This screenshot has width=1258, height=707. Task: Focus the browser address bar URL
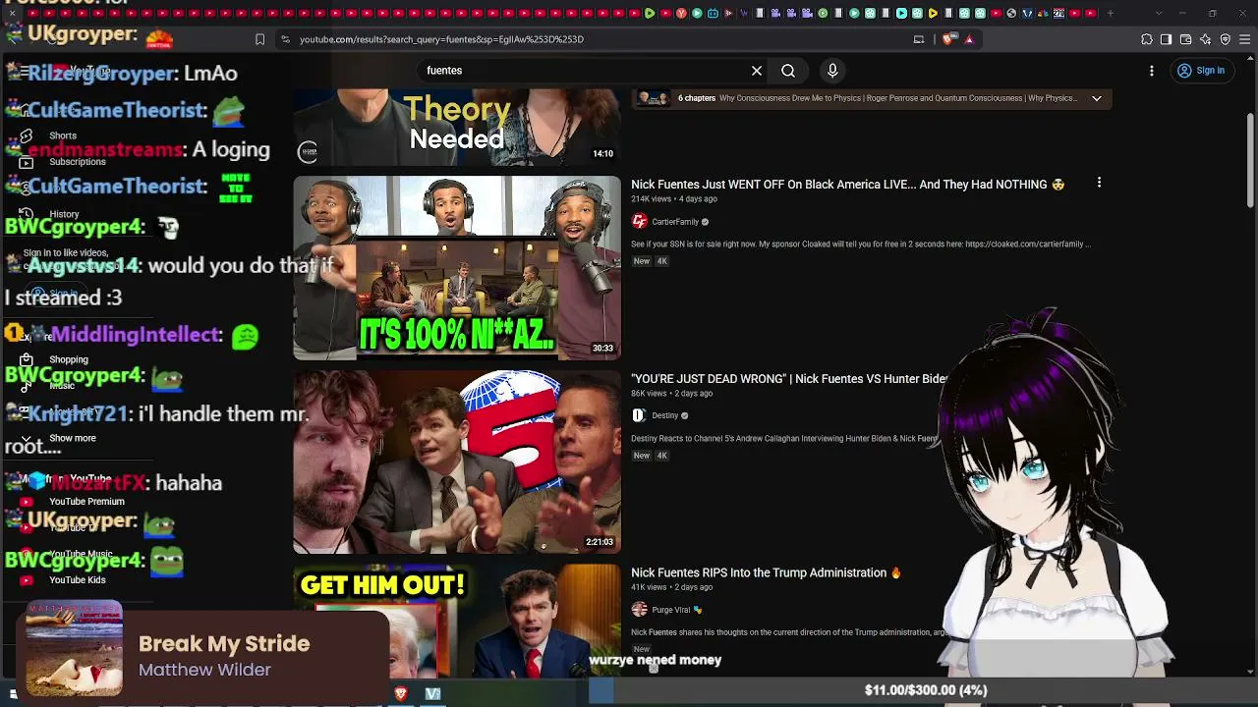tap(441, 39)
